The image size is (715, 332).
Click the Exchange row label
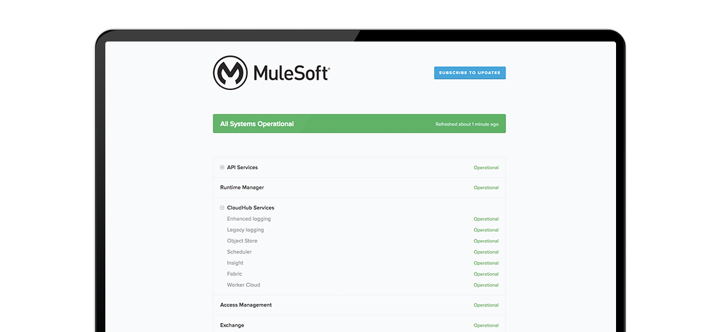pyautogui.click(x=232, y=325)
